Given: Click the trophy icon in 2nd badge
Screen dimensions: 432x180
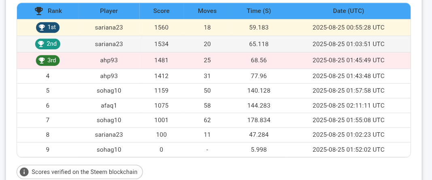Looking at the screenshot, I should 41,44.
